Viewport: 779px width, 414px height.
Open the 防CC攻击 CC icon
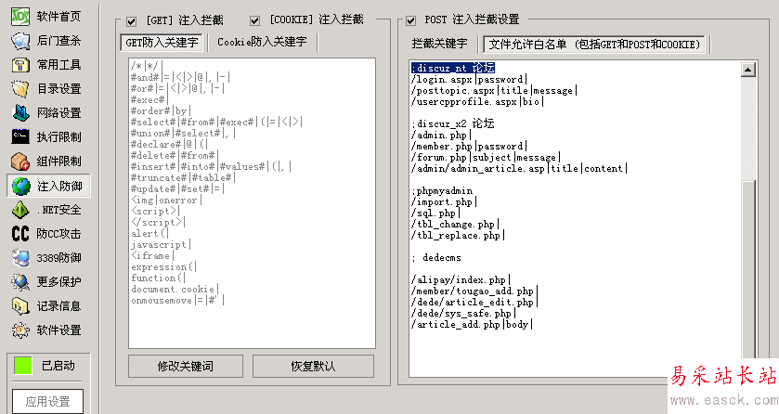(x=20, y=233)
